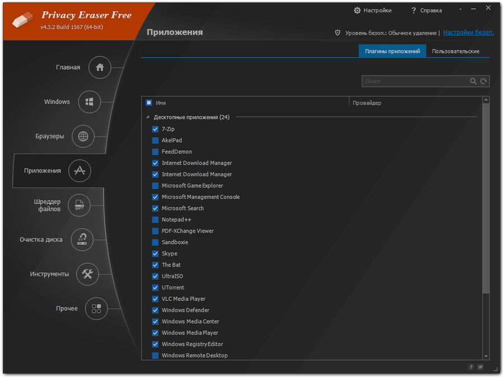Select the Windows Media Center row text

190,321
